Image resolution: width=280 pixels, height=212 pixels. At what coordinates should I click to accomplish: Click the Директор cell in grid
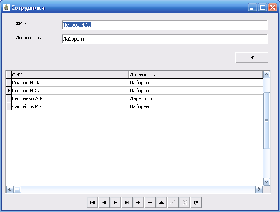195,98
